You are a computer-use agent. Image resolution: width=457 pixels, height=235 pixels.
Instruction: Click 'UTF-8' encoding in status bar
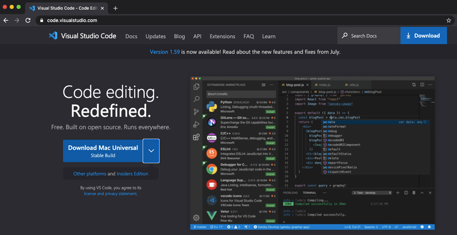point(386,227)
